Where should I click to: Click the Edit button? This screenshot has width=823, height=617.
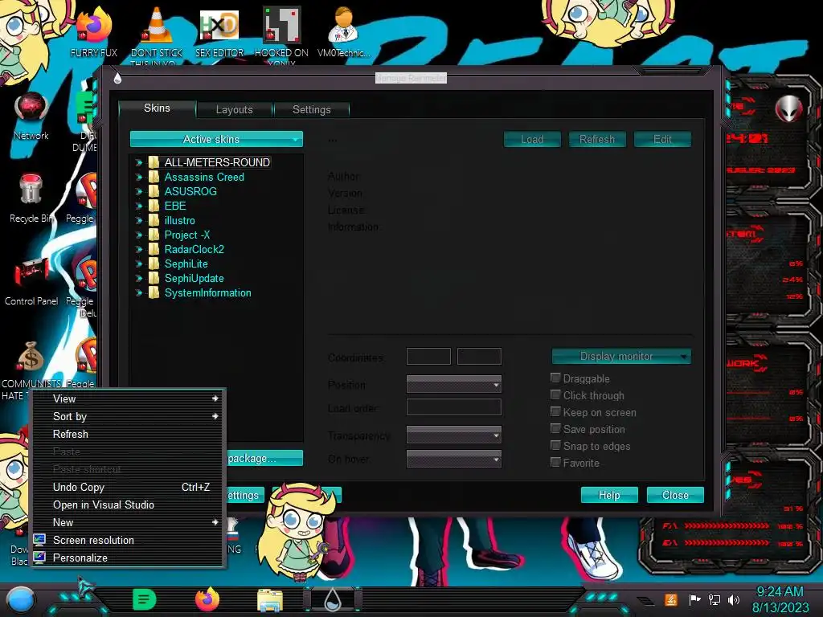(x=662, y=139)
